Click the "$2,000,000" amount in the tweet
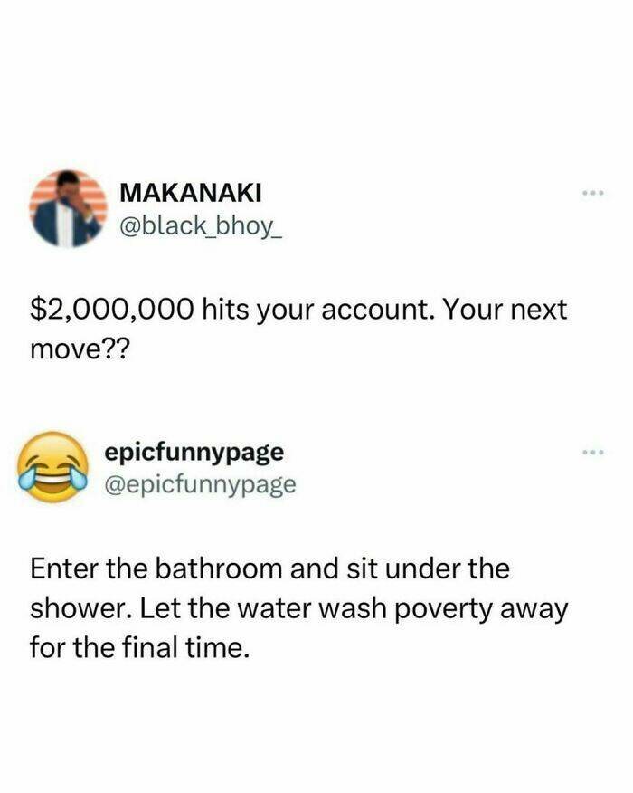 pos(112,310)
